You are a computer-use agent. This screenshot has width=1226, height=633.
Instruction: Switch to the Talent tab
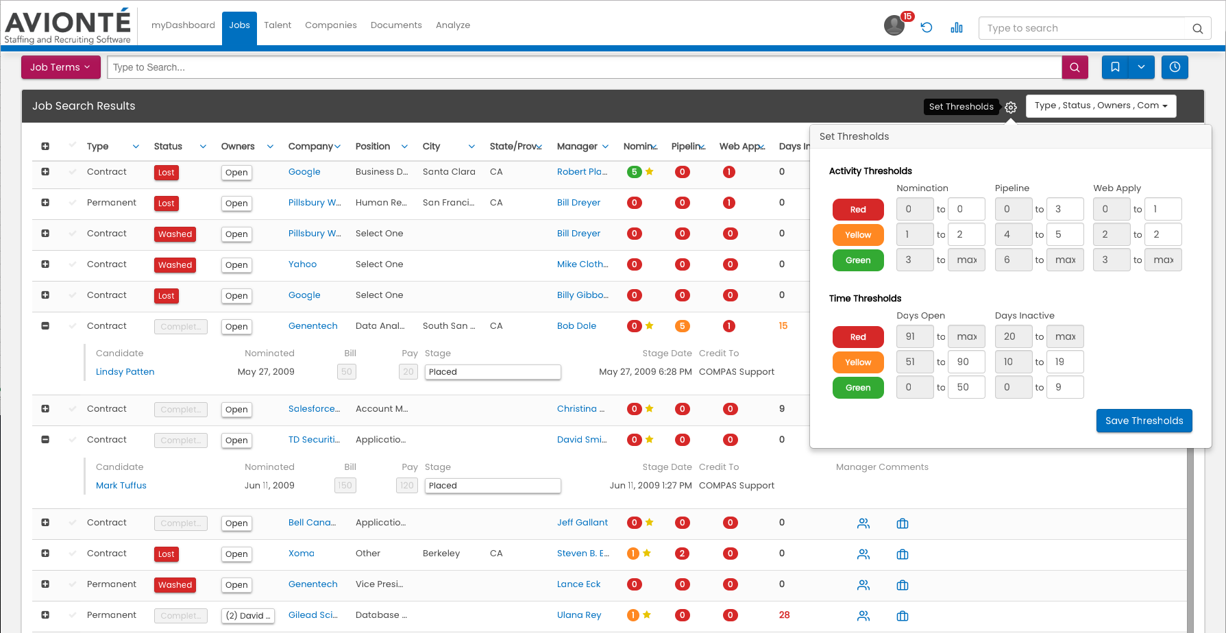pos(278,25)
